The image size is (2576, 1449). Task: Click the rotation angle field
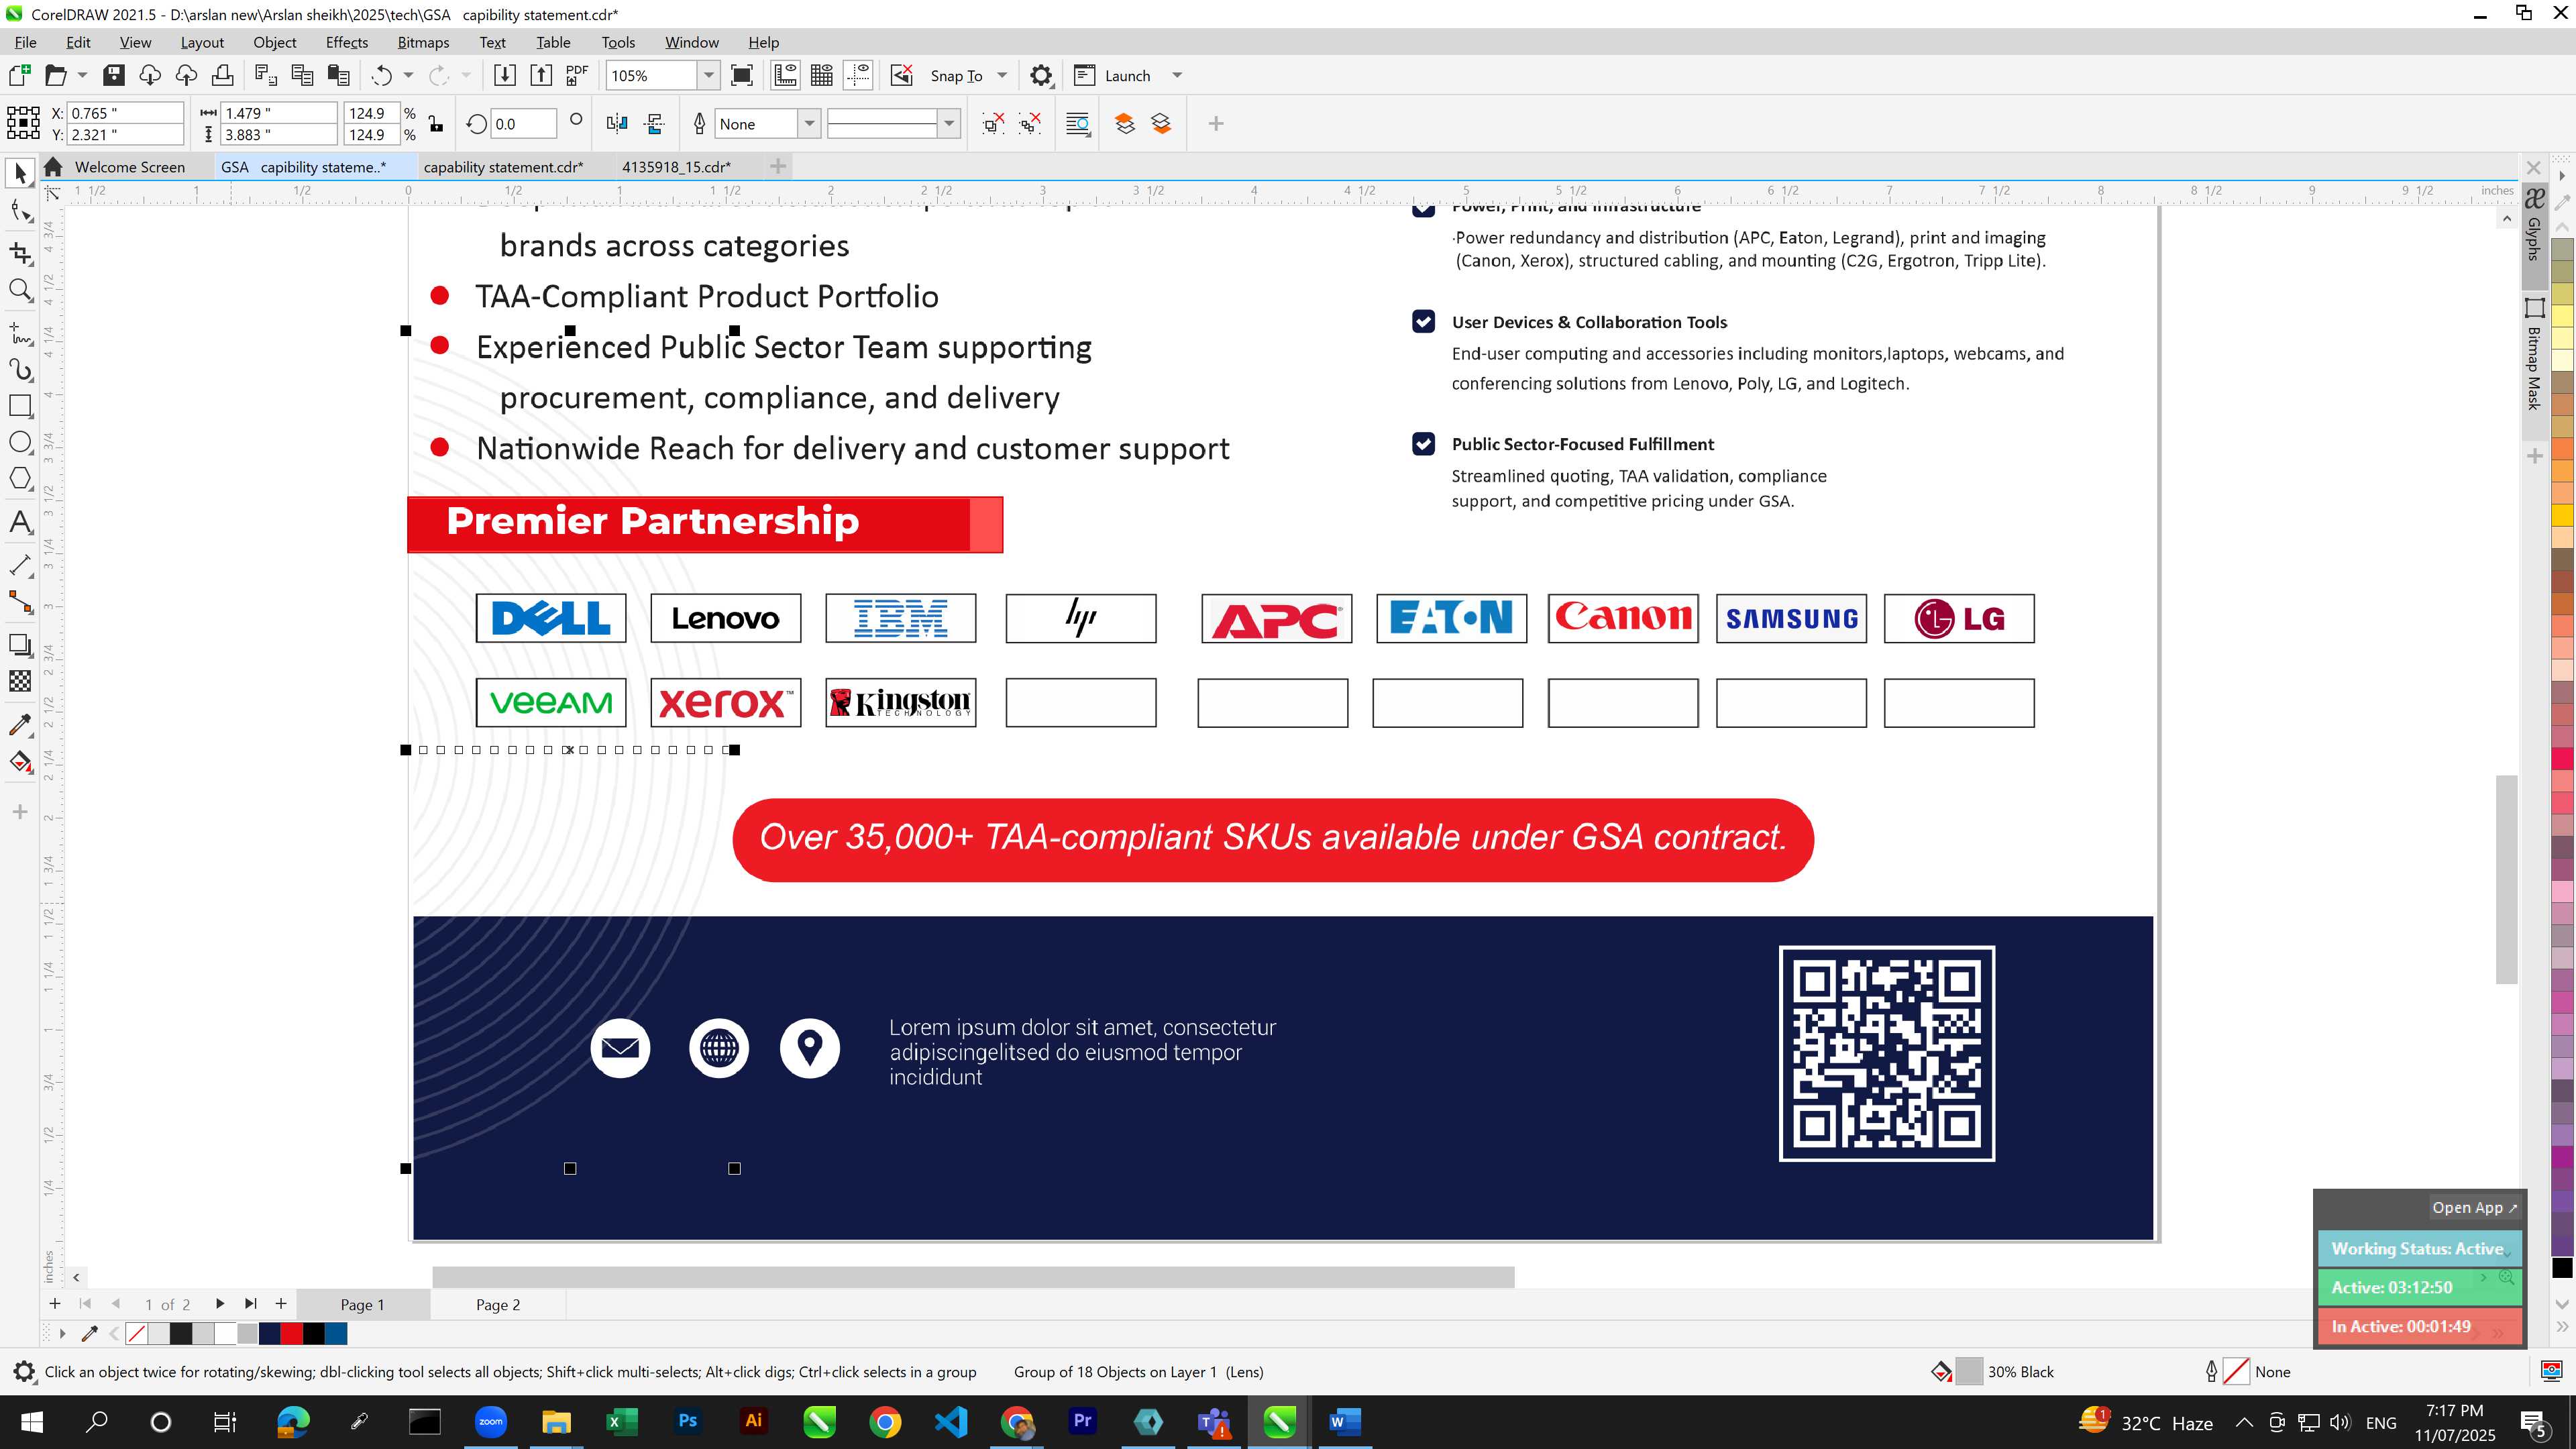(x=522, y=124)
